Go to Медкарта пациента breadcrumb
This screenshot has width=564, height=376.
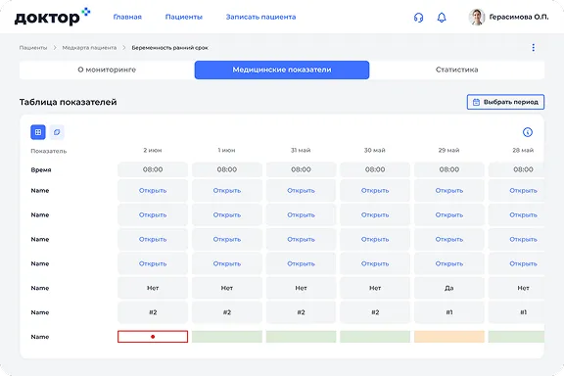coord(89,48)
